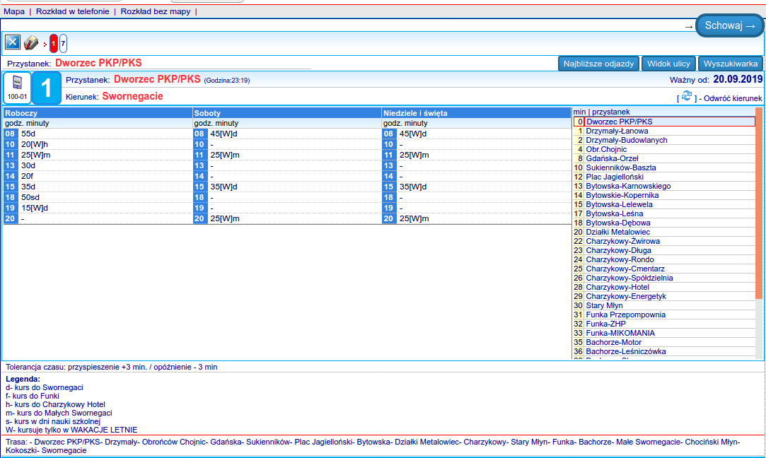
Task: Switch to Rozkład bez mapy
Action: coord(156,11)
